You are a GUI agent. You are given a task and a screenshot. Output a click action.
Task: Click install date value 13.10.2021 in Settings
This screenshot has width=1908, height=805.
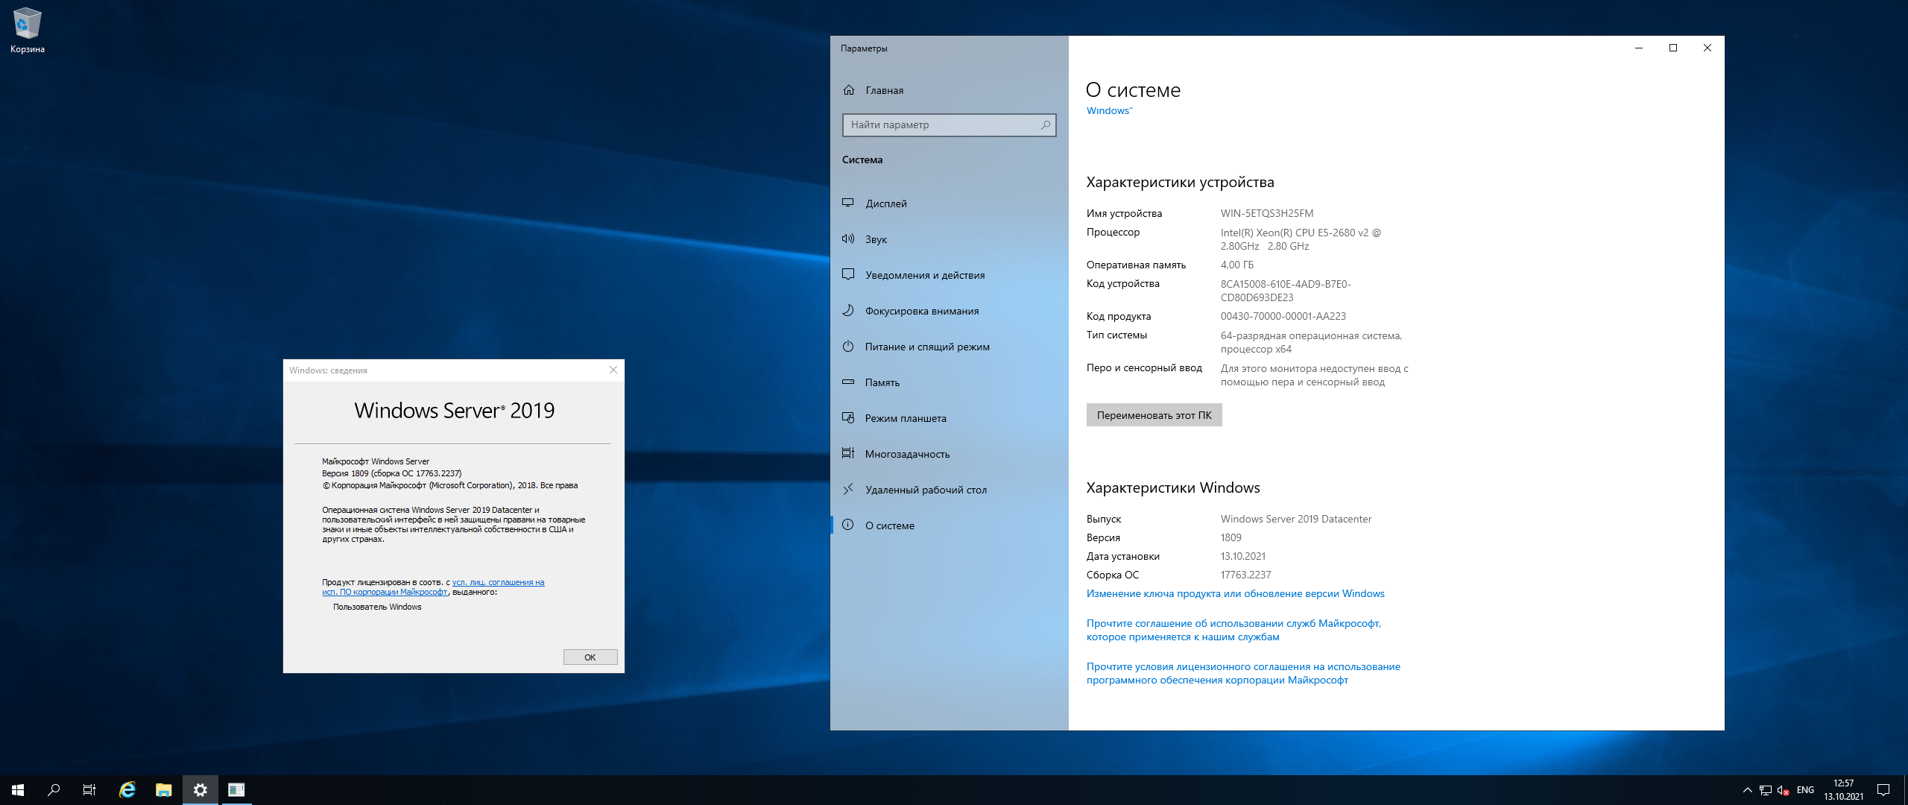tap(1243, 557)
